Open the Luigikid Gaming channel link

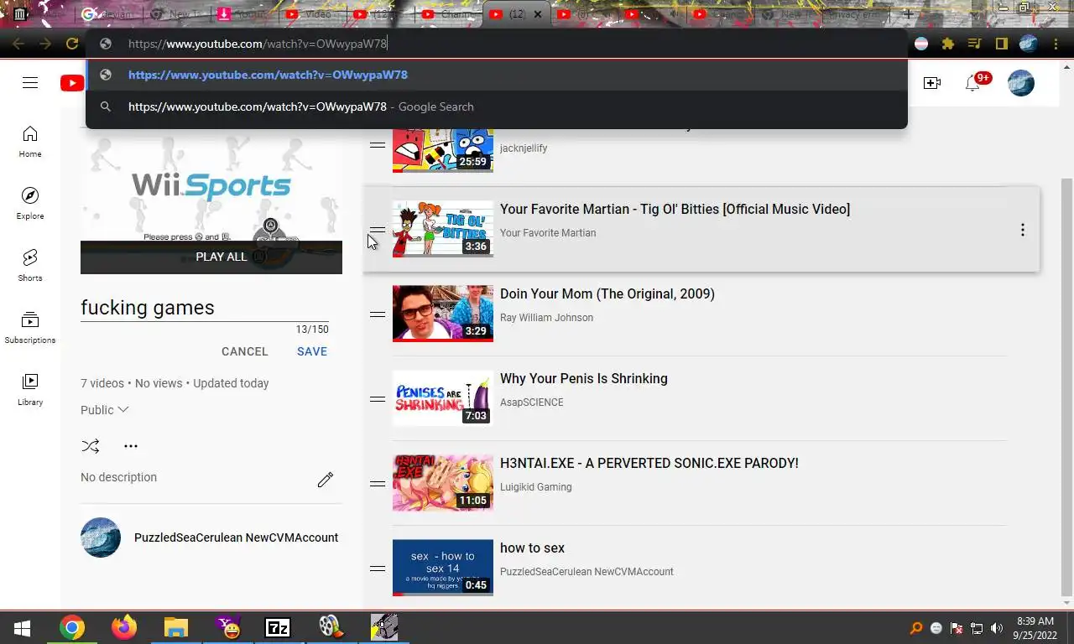536,487
